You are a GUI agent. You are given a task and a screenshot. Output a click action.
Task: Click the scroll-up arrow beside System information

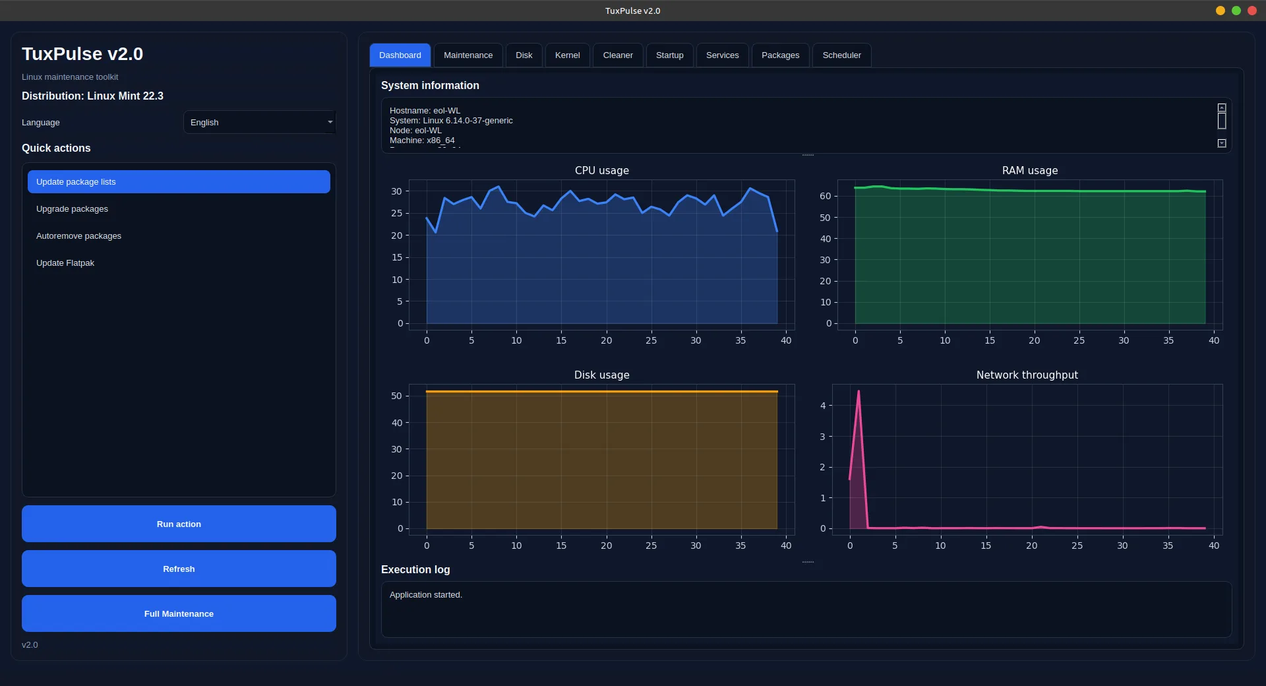[1222, 107]
